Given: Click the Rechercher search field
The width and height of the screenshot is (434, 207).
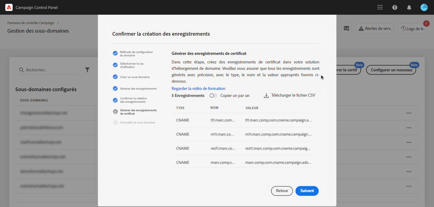Looking at the screenshot, I should tap(50, 70).
